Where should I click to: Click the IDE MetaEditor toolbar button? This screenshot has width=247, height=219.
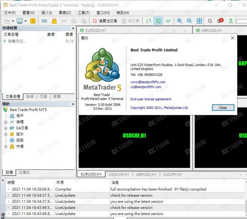44,21
